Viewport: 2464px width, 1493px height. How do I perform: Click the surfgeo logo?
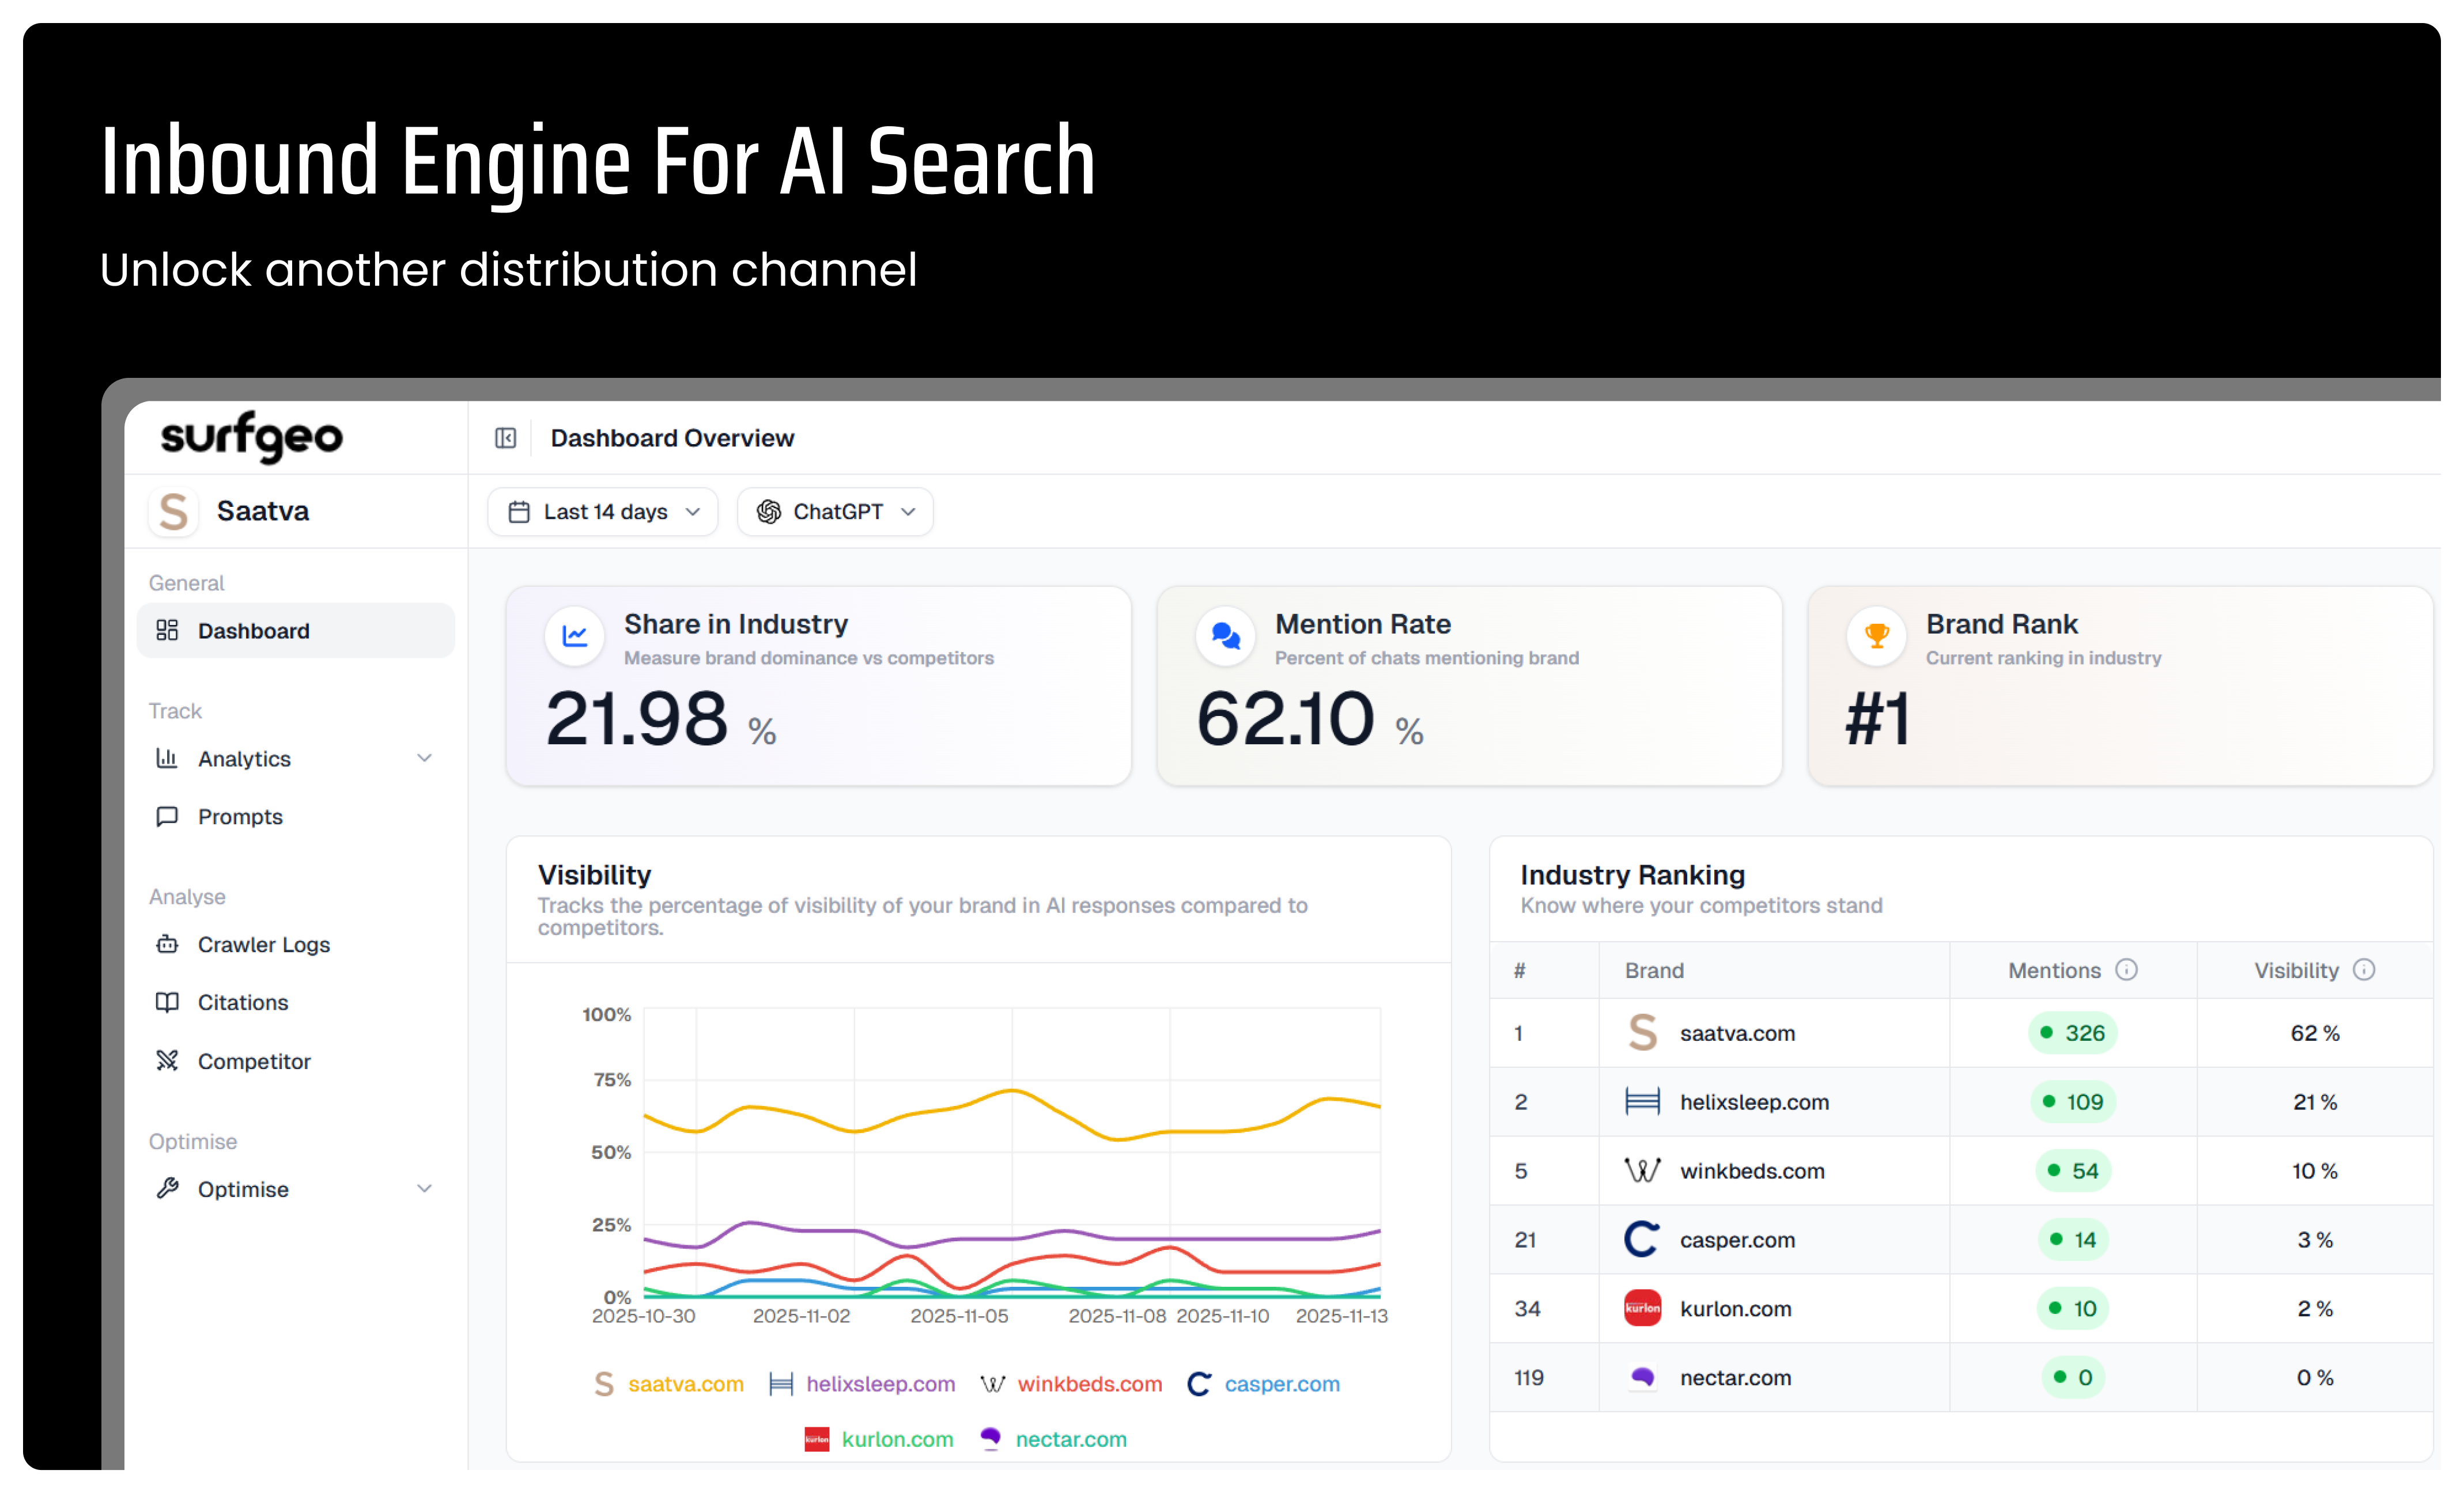point(252,437)
